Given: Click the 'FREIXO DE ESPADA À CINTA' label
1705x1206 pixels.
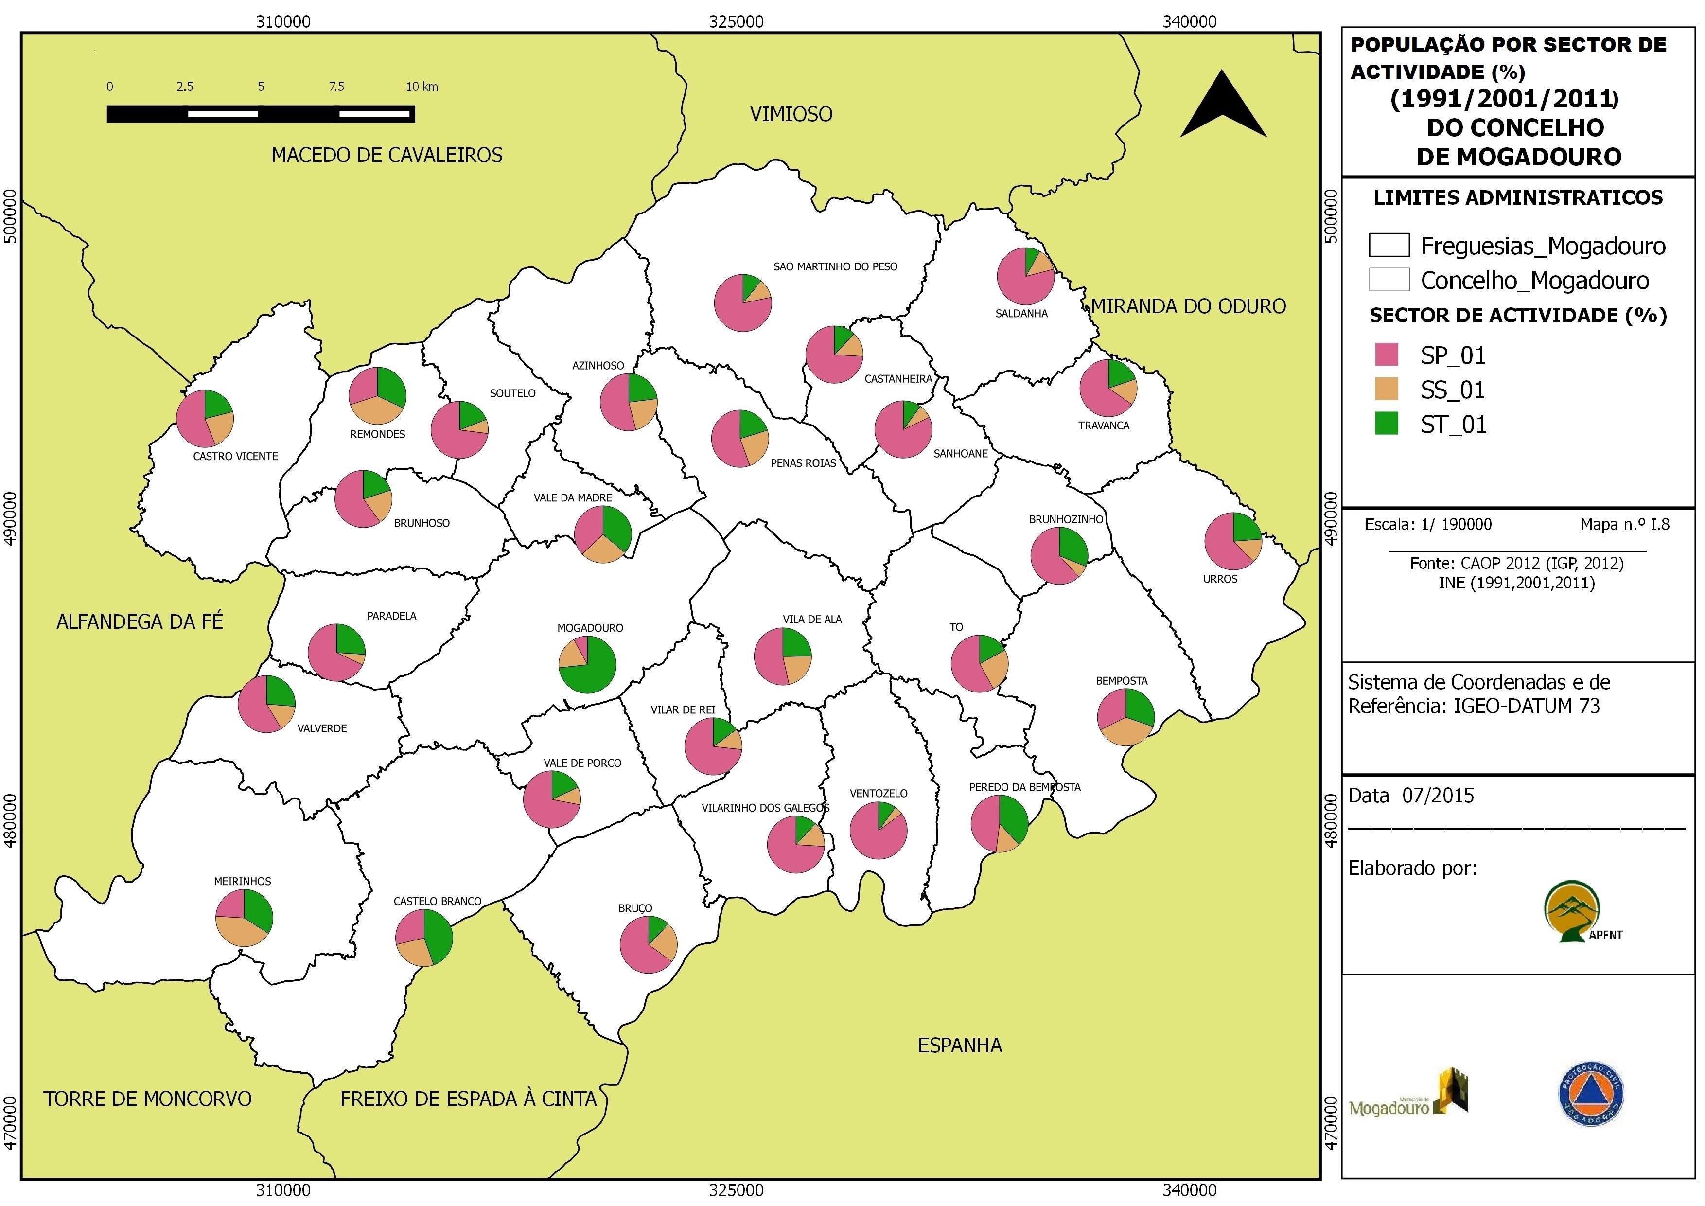Looking at the screenshot, I should pos(469,1099).
